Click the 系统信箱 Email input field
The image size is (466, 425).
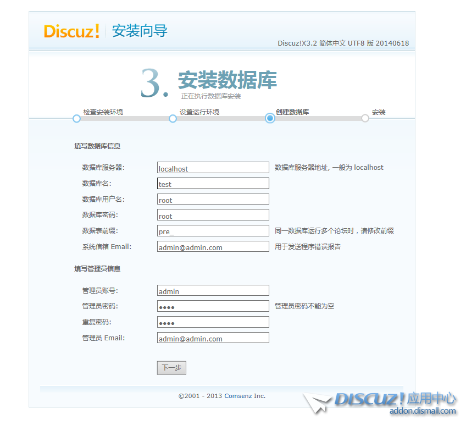[213, 247]
